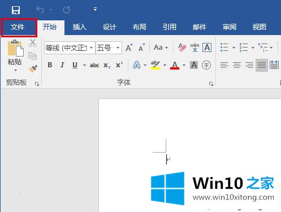Viewport: 281px width, 212px height.
Task: Click the Text Effects glowing A icon
Action: pyautogui.click(x=137, y=65)
